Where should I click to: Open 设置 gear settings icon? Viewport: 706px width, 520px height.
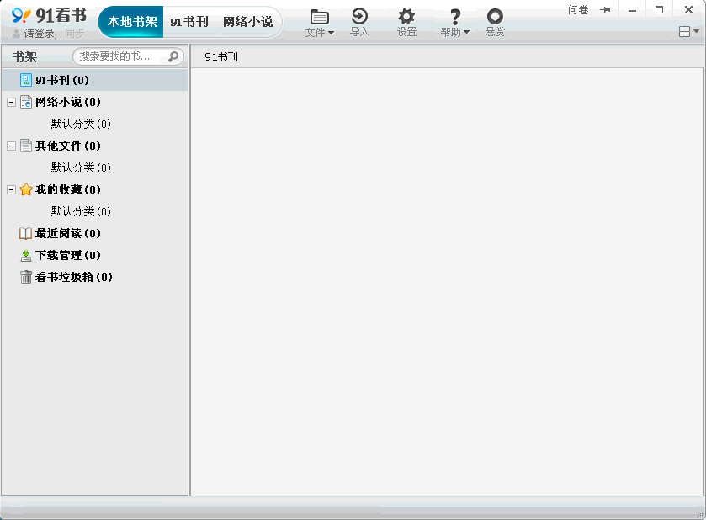click(406, 17)
